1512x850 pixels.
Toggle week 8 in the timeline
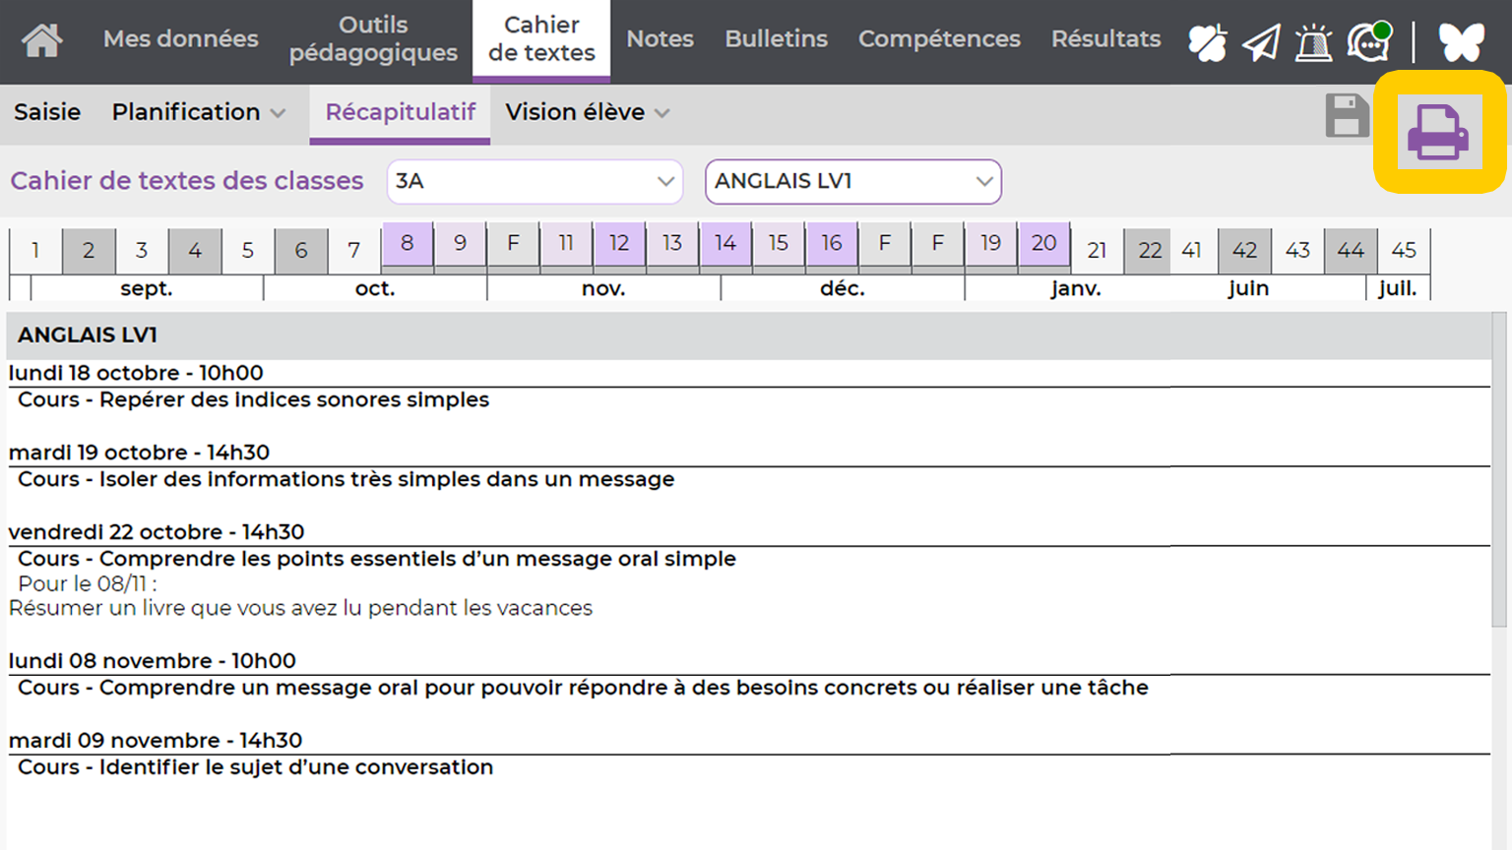point(408,243)
